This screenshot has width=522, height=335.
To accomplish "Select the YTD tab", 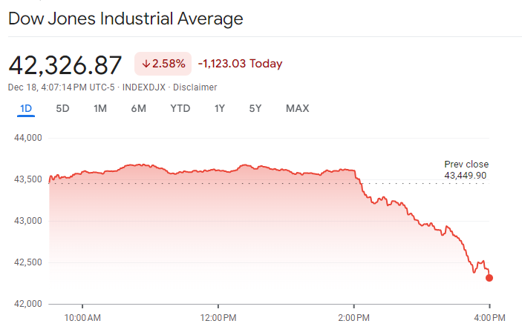I will pyautogui.click(x=180, y=109).
